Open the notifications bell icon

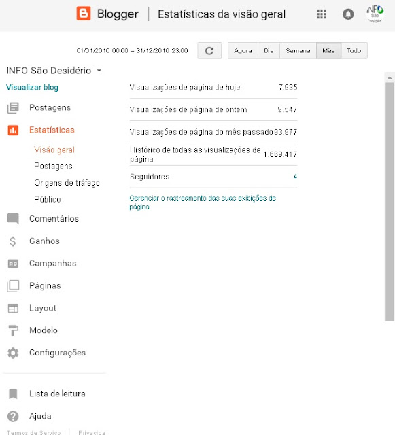click(348, 14)
